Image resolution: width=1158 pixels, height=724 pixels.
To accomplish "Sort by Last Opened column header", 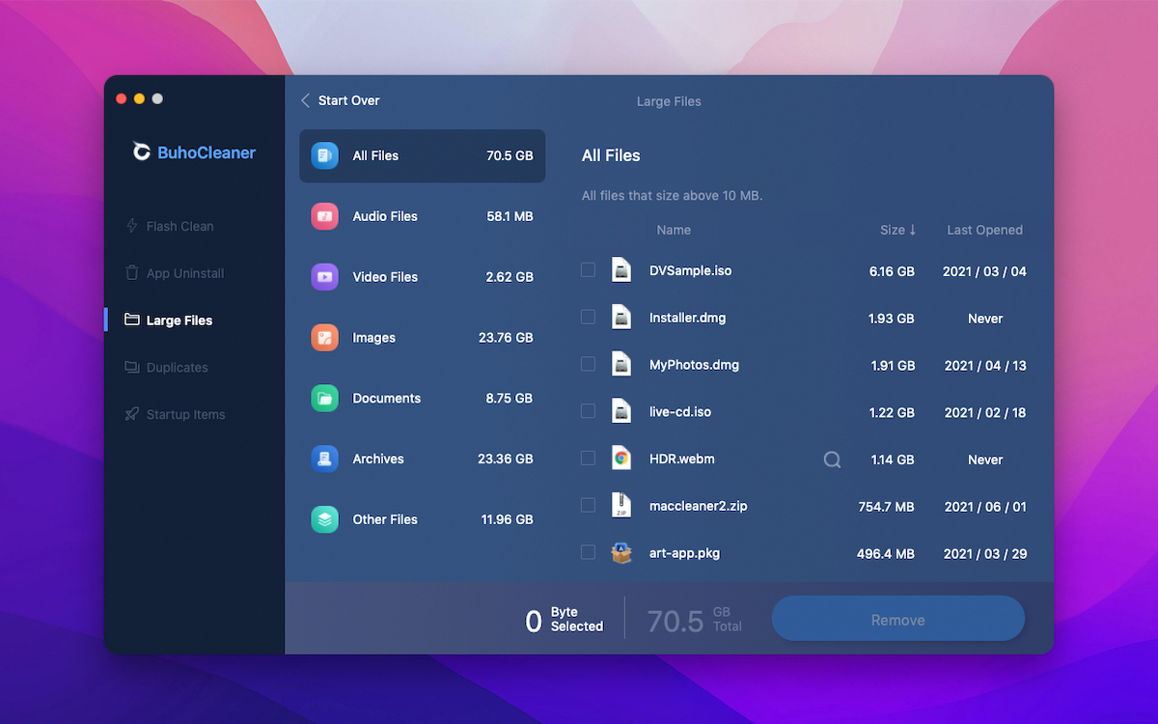I will [984, 230].
